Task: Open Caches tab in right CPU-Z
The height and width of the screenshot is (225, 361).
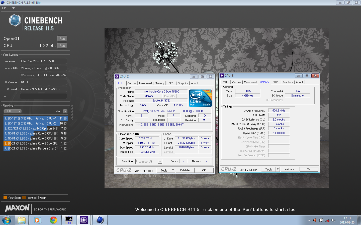Action: pos(237,82)
